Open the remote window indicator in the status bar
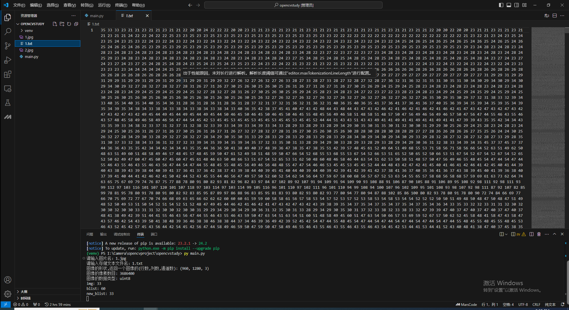The width and height of the screenshot is (569, 310). [6, 304]
